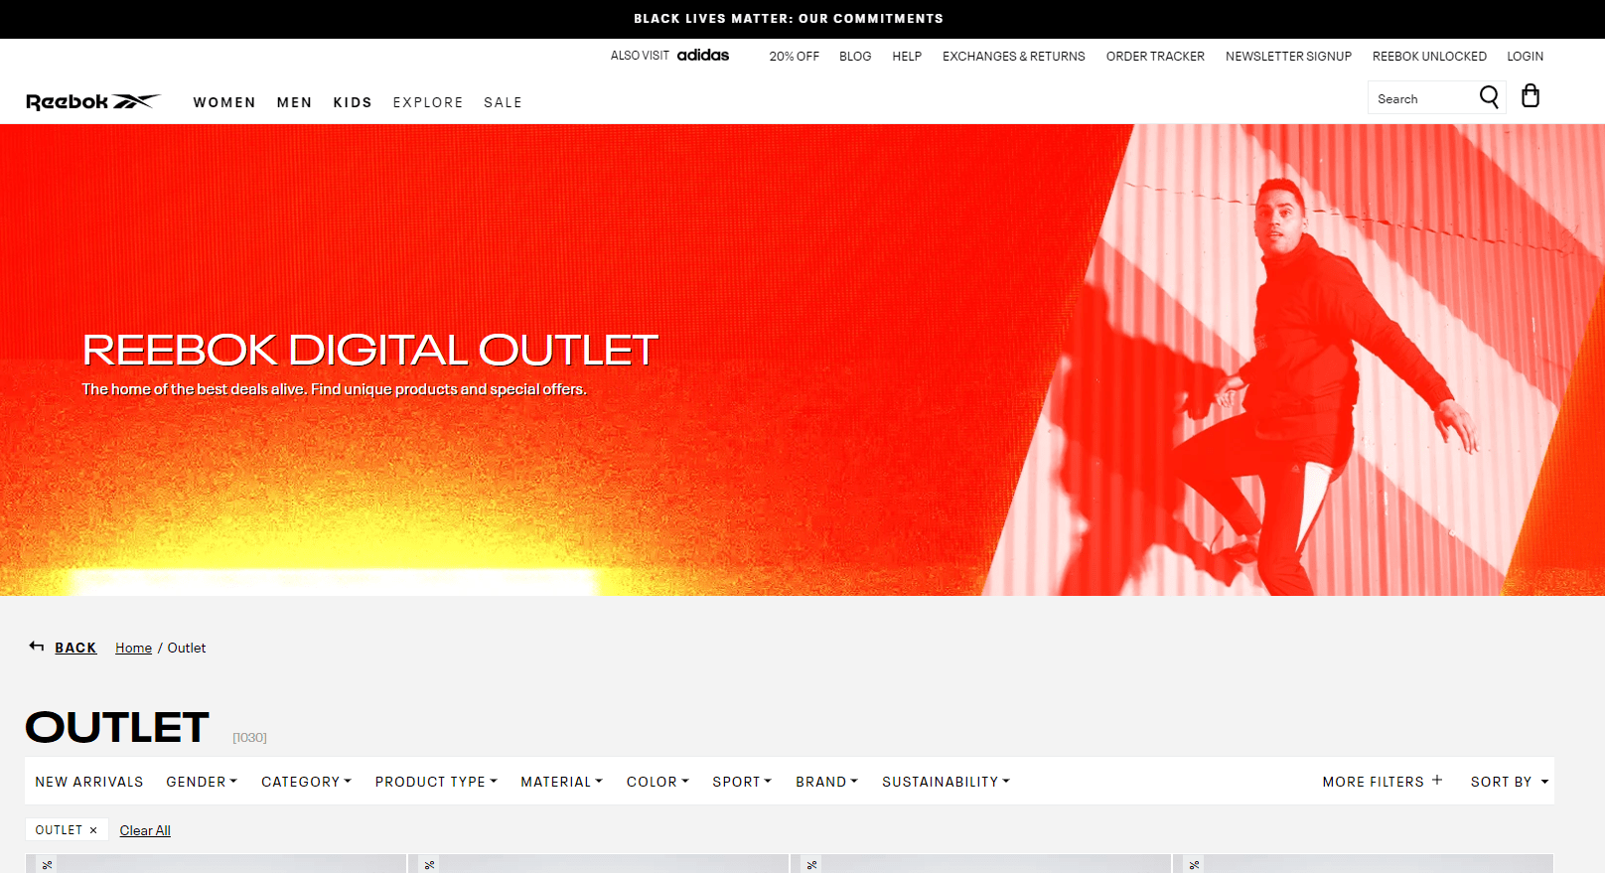This screenshot has width=1605, height=873.
Task: Open the Reebok Unlocked link
Action: pyautogui.click(x=1429, y=57)
